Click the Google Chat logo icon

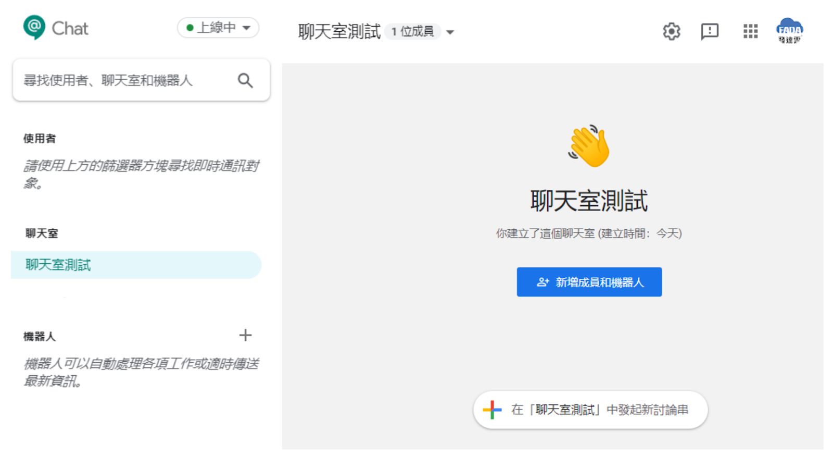34,28
